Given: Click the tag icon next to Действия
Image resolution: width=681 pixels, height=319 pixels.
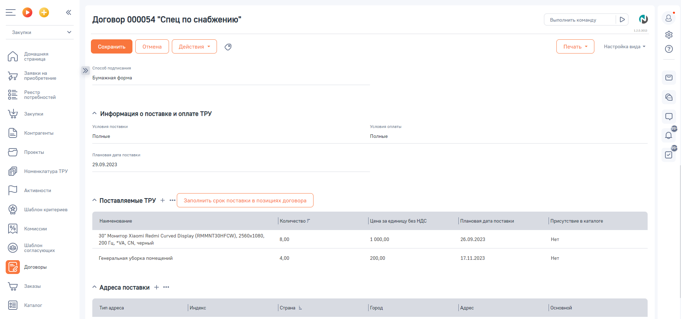Looking at the screenshot, I should click(x=228, y=47).
